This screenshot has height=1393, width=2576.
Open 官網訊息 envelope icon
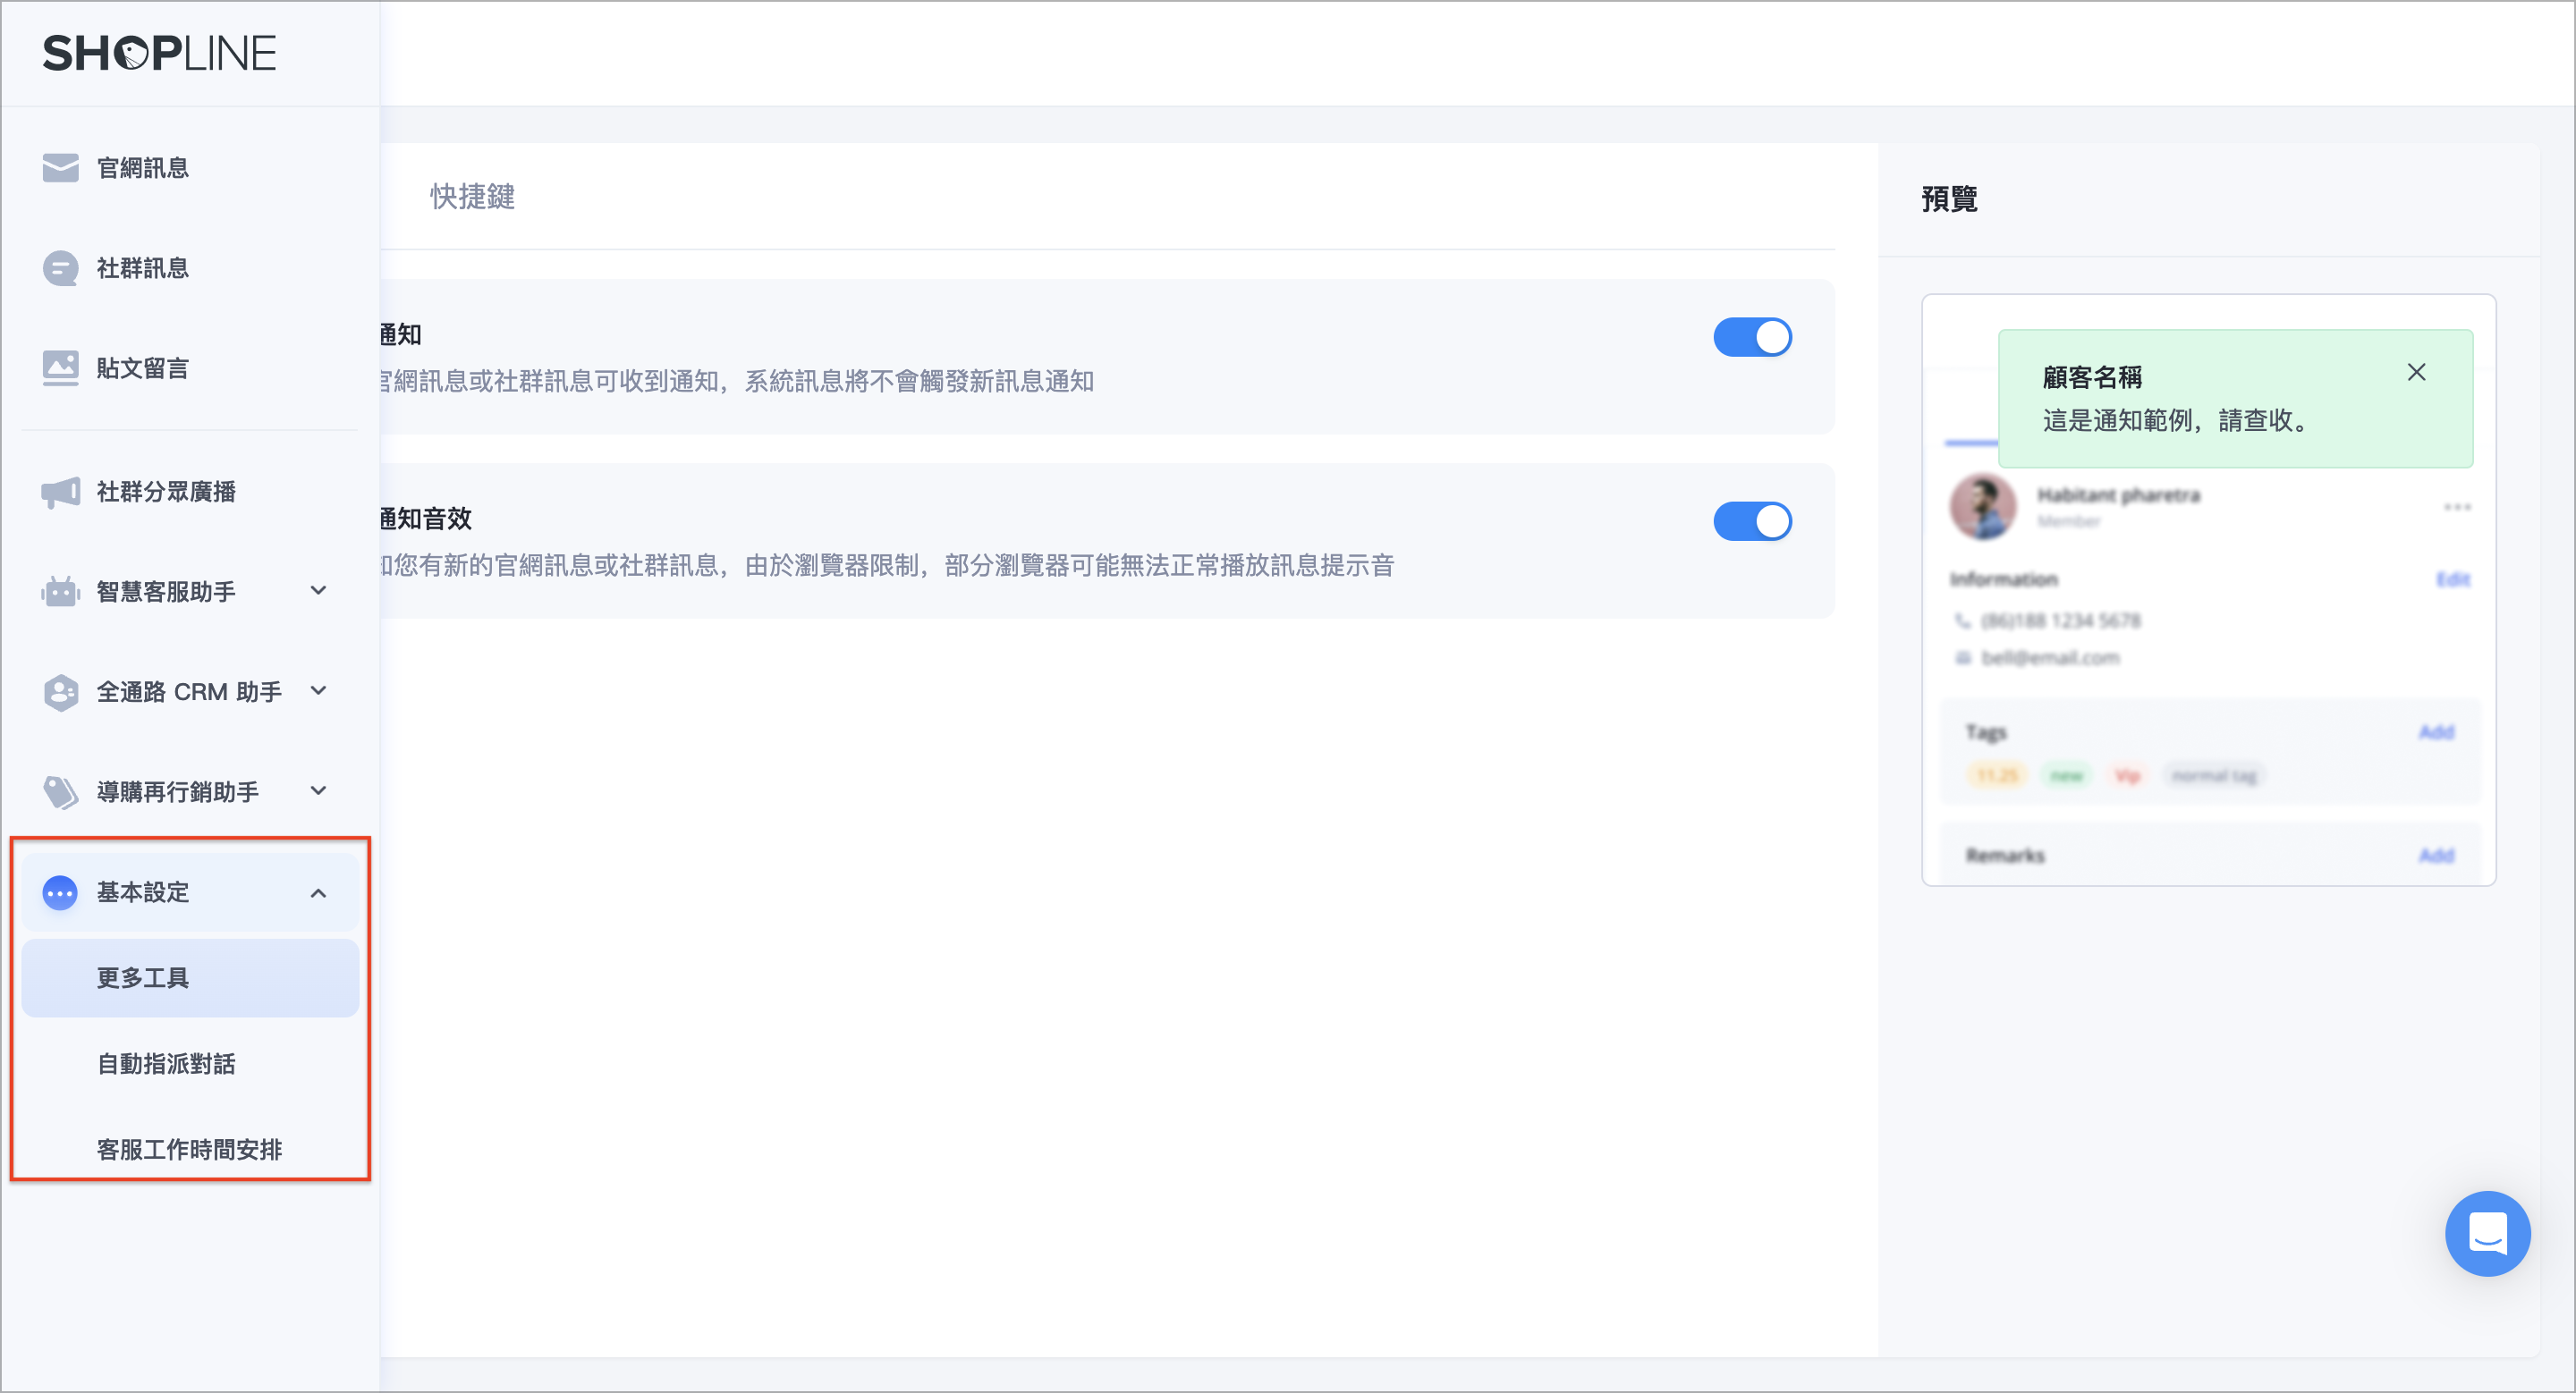(x=61, y=168)
